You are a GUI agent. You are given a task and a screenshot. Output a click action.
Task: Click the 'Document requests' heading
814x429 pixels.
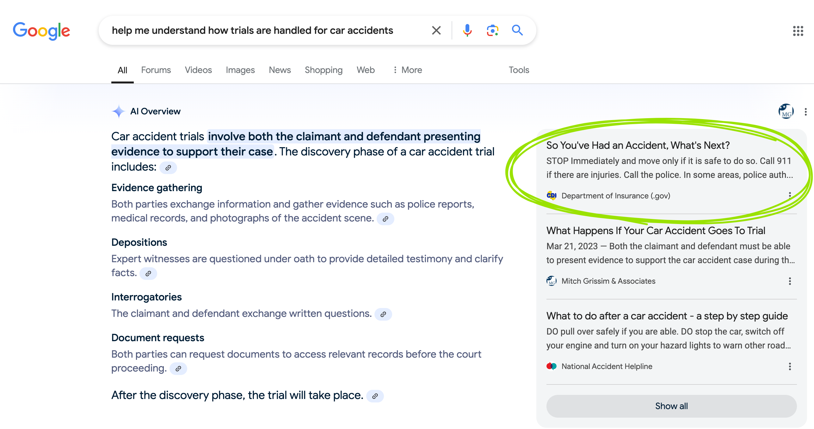pyautogui.click(x=157, y=338)
